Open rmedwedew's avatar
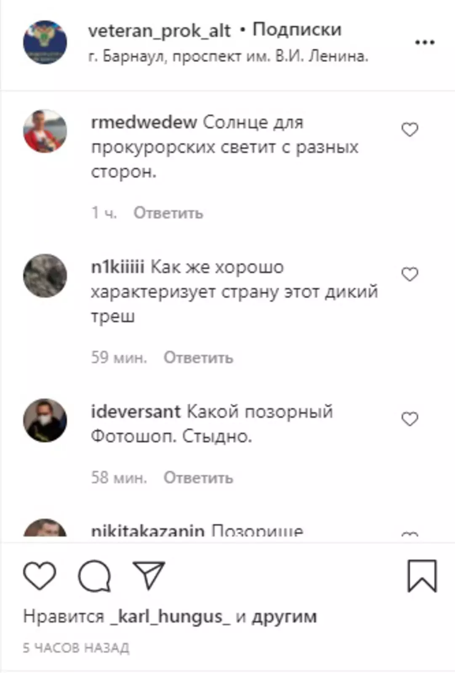The image size is (455, 673). [45, 131]
